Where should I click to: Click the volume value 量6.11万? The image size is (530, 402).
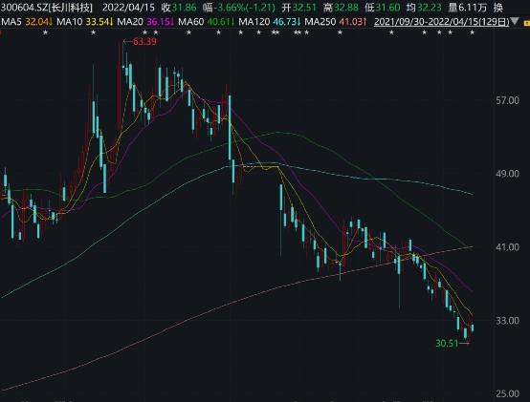tap(468, 8)
